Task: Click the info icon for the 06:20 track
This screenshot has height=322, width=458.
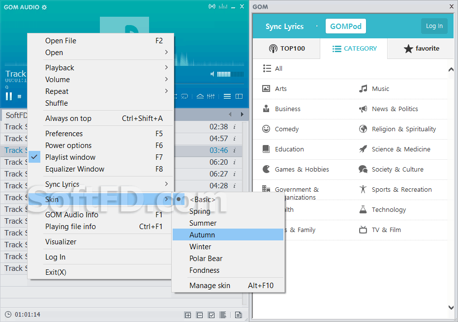Action: (234, 162)
